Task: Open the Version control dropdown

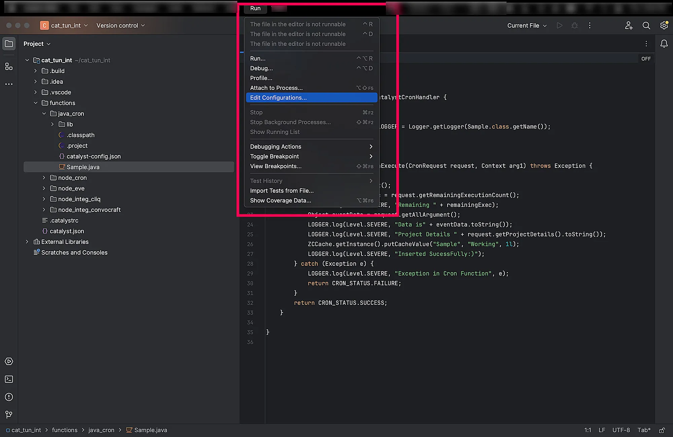Action: point(120,26)
